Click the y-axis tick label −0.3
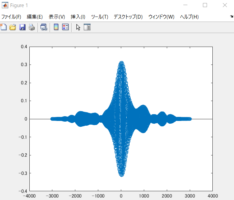 23,173
